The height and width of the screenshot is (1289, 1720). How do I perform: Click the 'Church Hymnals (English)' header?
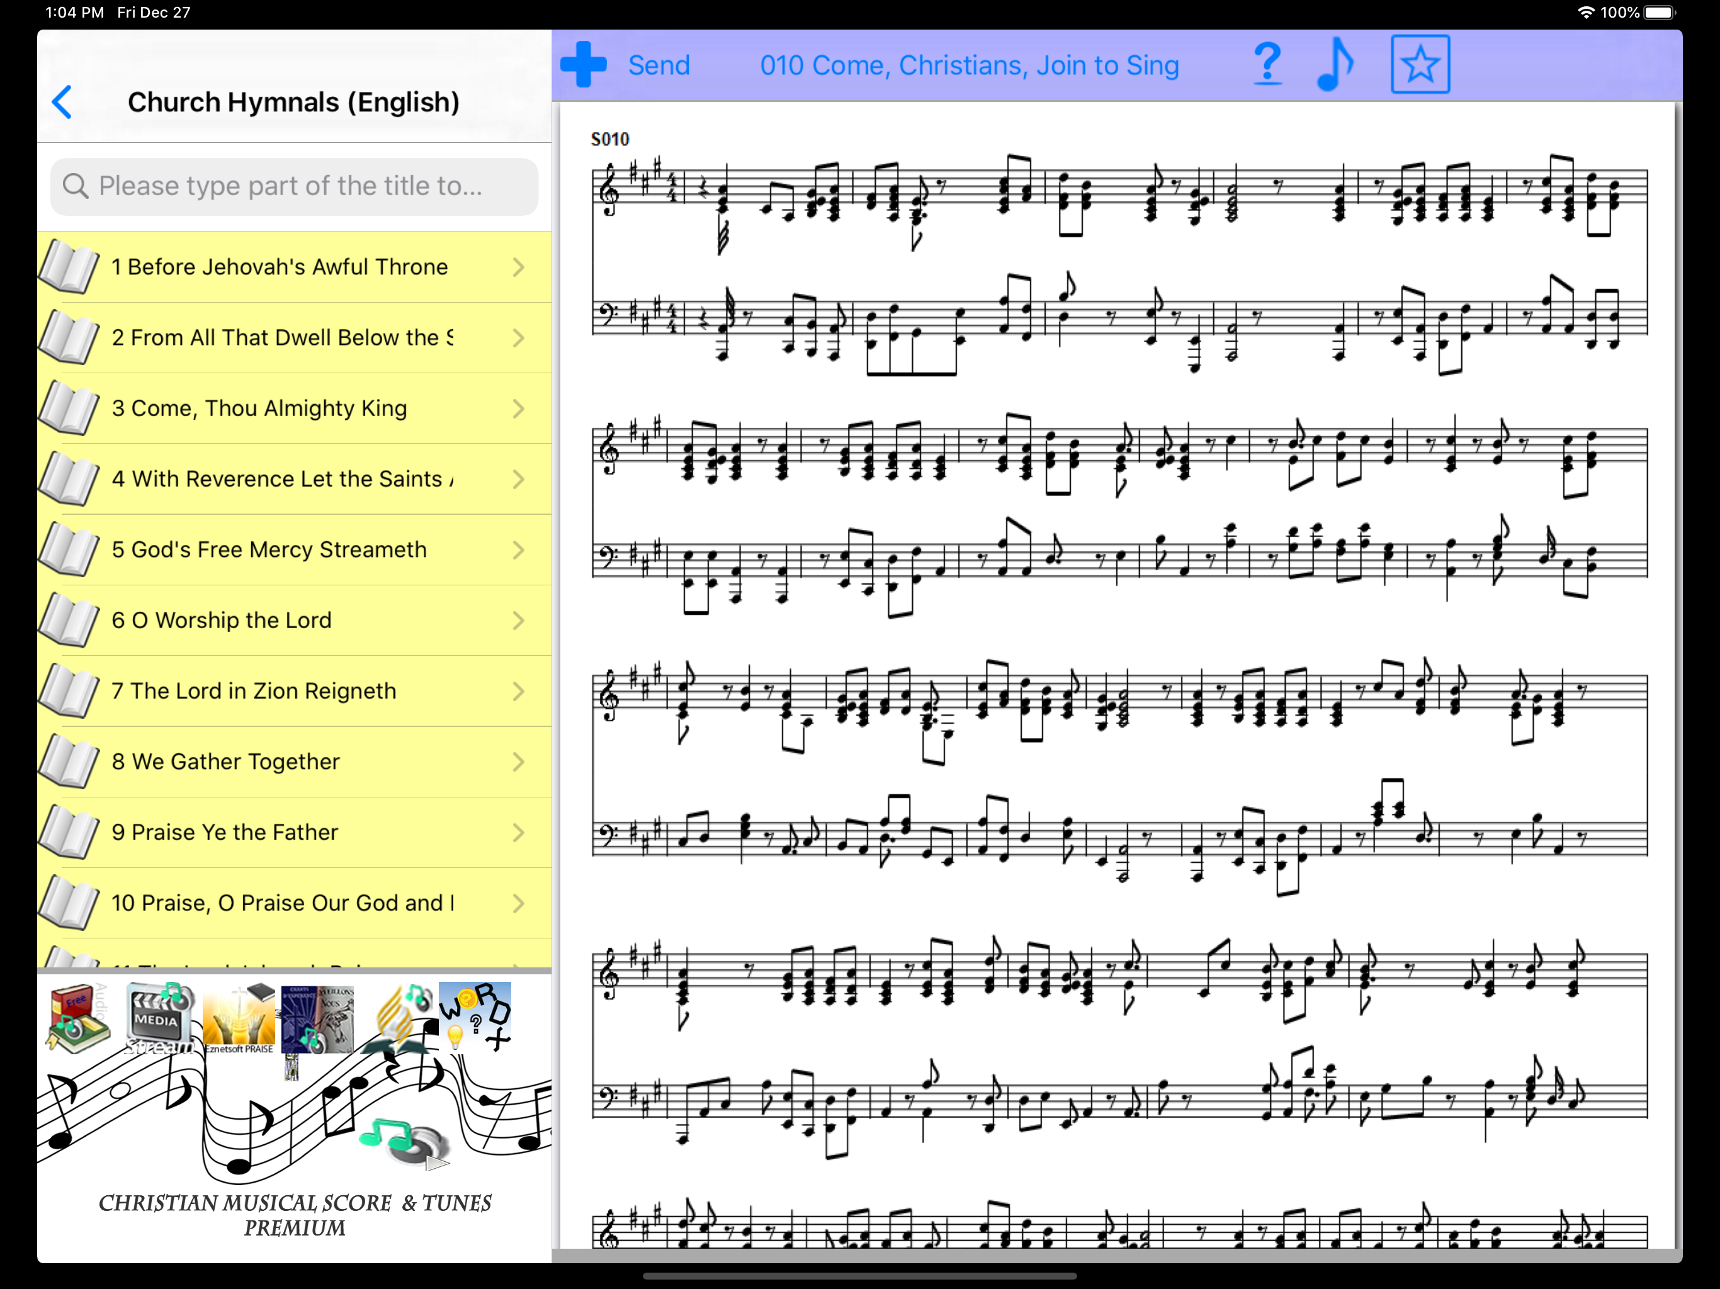pyautogui.click(x=293, y=102)
